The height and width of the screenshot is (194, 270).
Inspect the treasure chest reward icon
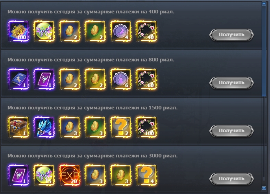(x=18, y=127)
